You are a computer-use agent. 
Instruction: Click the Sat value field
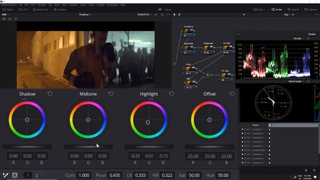tap(194, 175)
